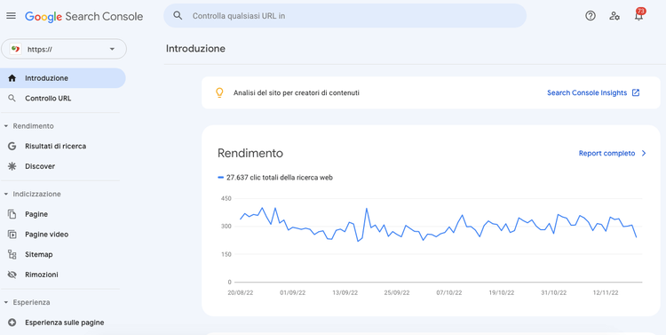The image size is (666, 335).
Task: Click the Introduzione page title
Action: pos(195,49)
